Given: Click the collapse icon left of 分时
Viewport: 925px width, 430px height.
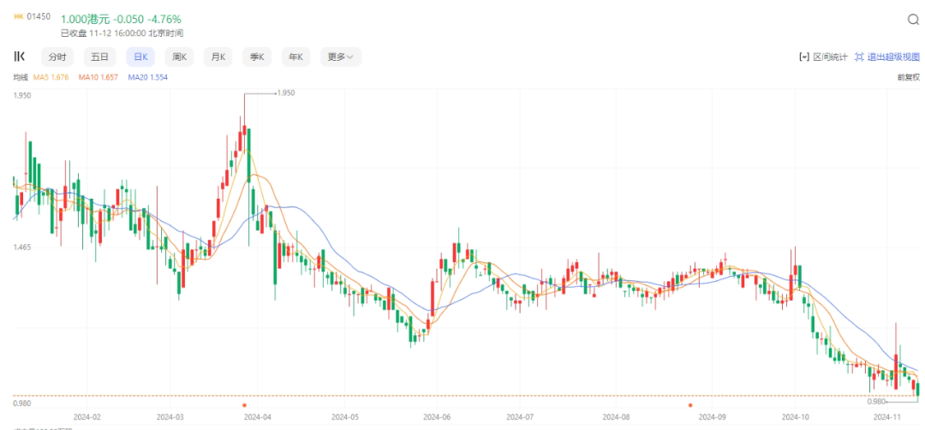Looking at the screenshot, I should pos(19,57).
